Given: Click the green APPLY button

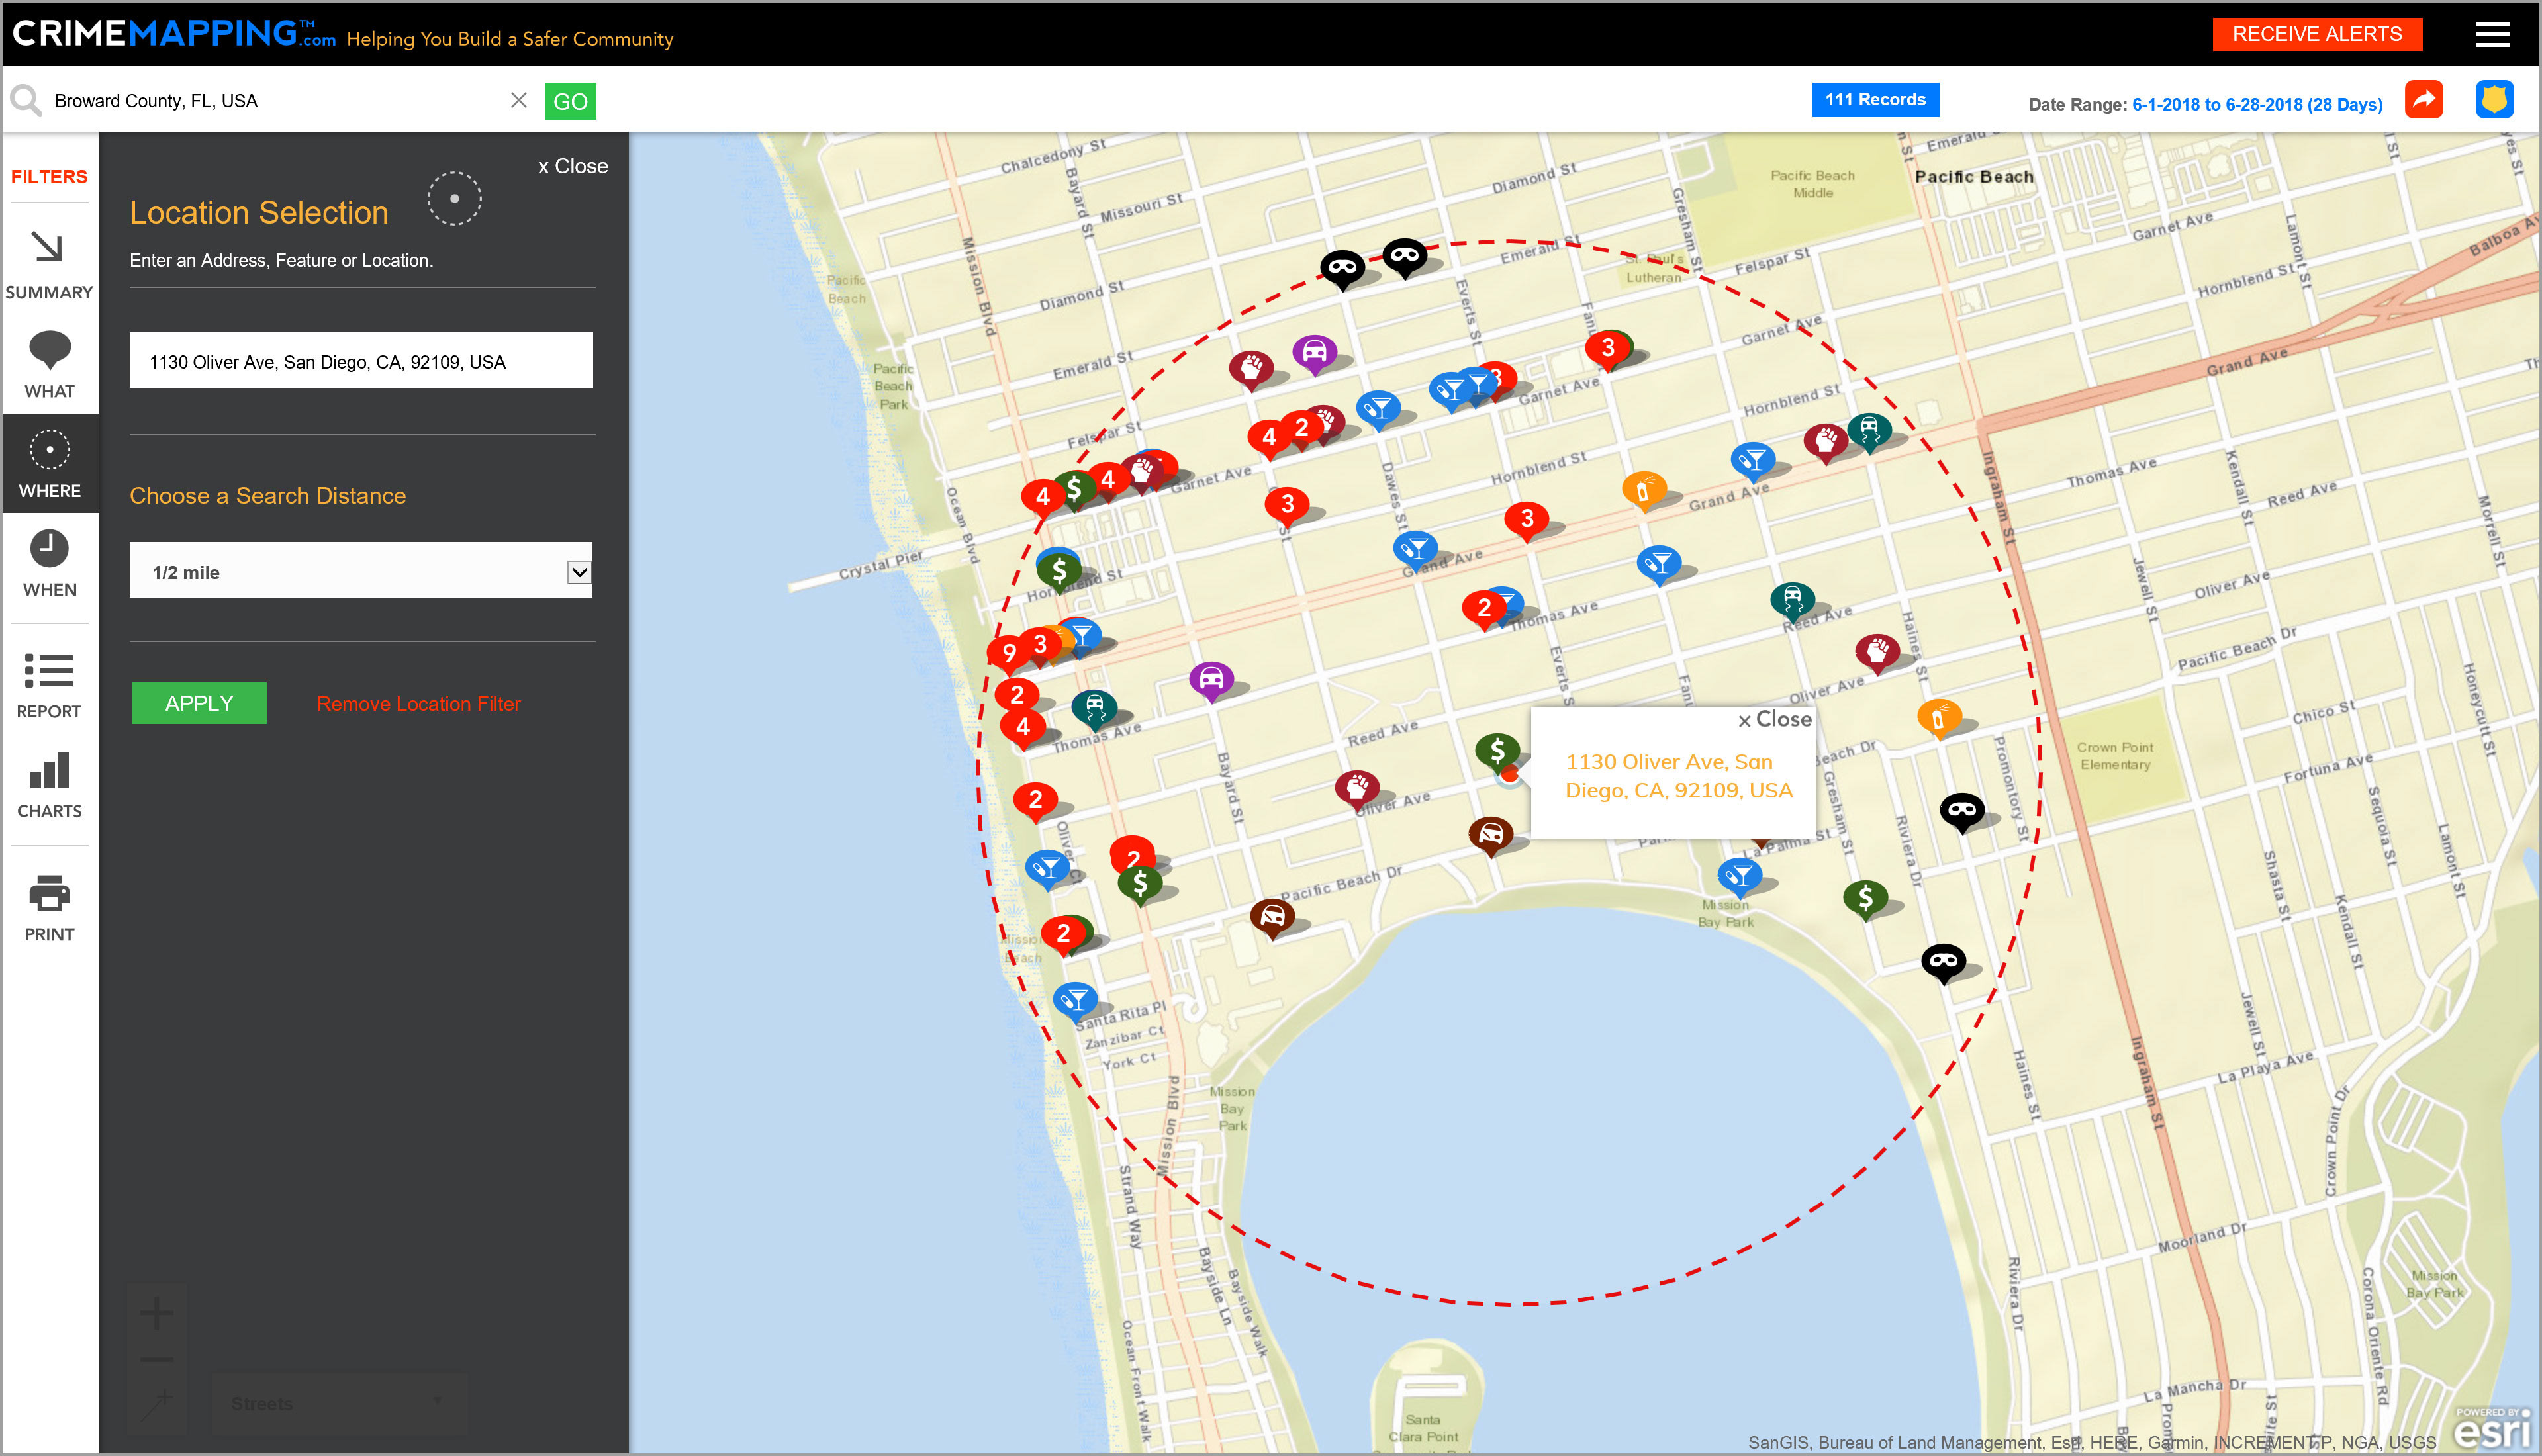Looking at the screenshot, I should coord(199,703).
